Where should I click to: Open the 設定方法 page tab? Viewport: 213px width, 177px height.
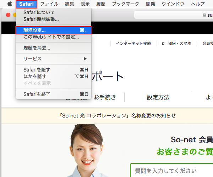click(x=158, y=97)
